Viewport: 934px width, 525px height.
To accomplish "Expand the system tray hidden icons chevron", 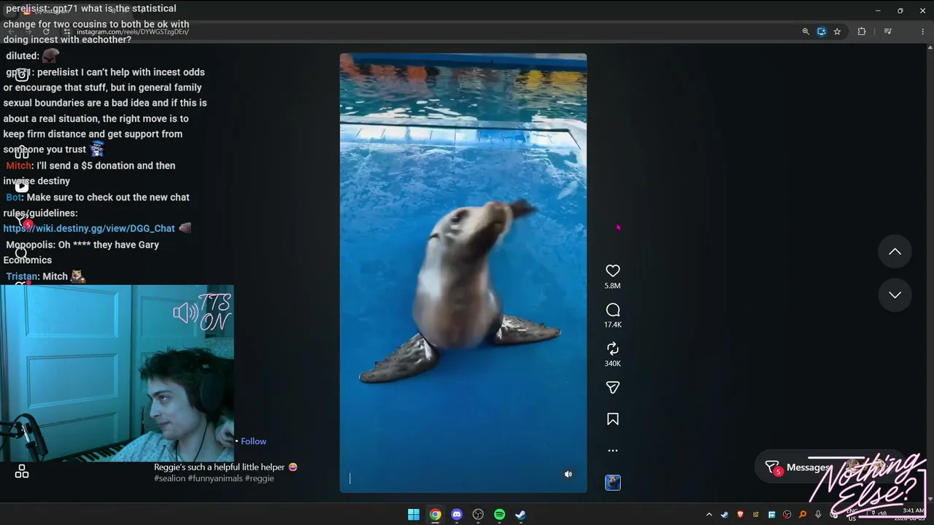I will coord(709,515).
